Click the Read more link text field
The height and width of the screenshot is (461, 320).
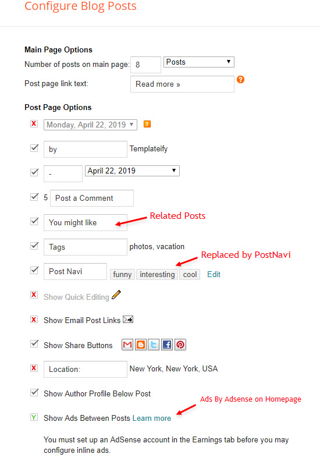pyautogui.click(x=182, y=84)
